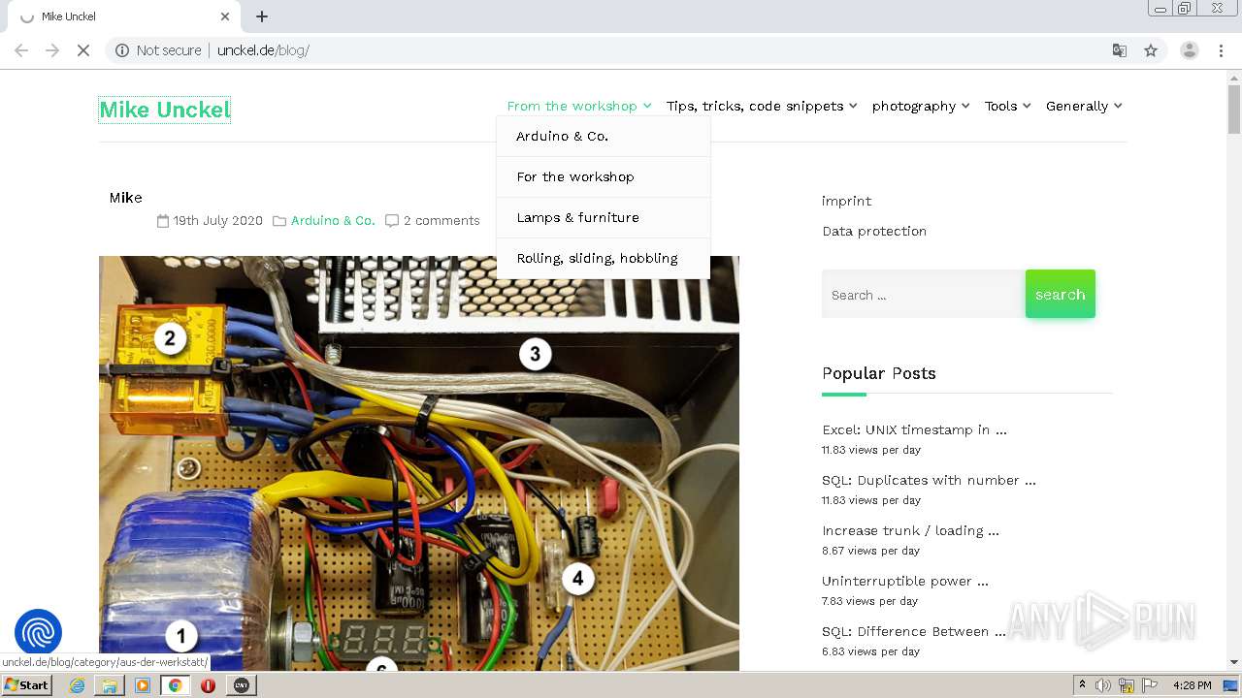Image resolution: width=1242 pixels, height=698 pixels.
Task: Bookmark this page with the star icon
Action: click(1151, 50)
